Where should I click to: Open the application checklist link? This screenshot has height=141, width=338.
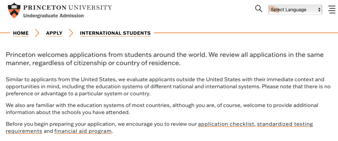click(226, 124)
